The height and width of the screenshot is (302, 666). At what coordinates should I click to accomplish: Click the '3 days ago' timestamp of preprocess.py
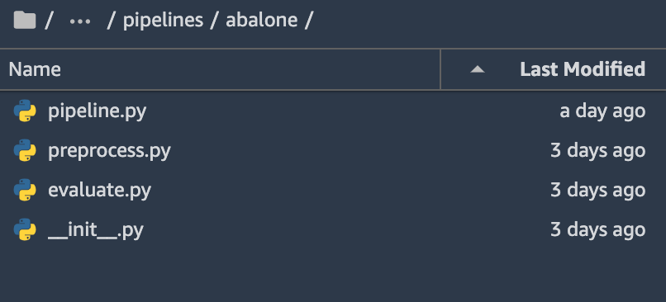tap(598, 150)
